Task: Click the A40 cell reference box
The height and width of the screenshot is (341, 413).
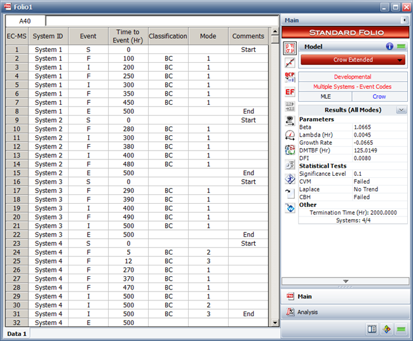Action: coord(25,21)
